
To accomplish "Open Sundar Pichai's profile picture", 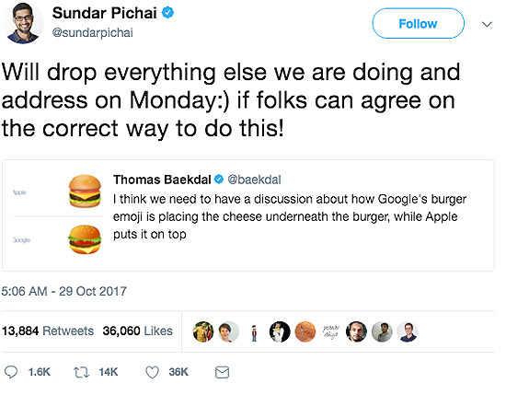I will click(x=22, y=23).
